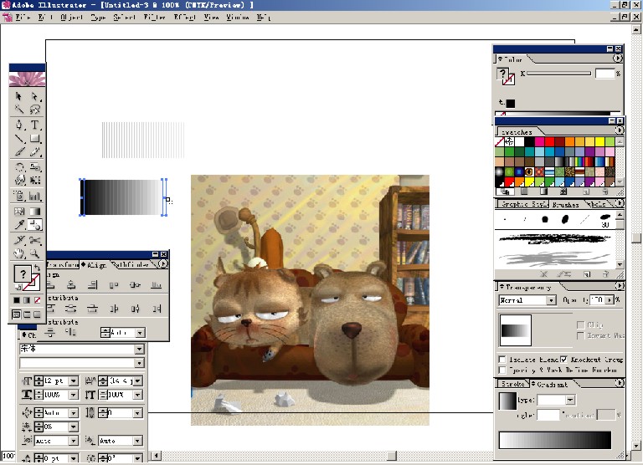Image resolution: width=643 pixels, height=465 pixels.
Task: Open the blending mode Normal dropdown
Action: pyautogui.click(x=551, y=300)
